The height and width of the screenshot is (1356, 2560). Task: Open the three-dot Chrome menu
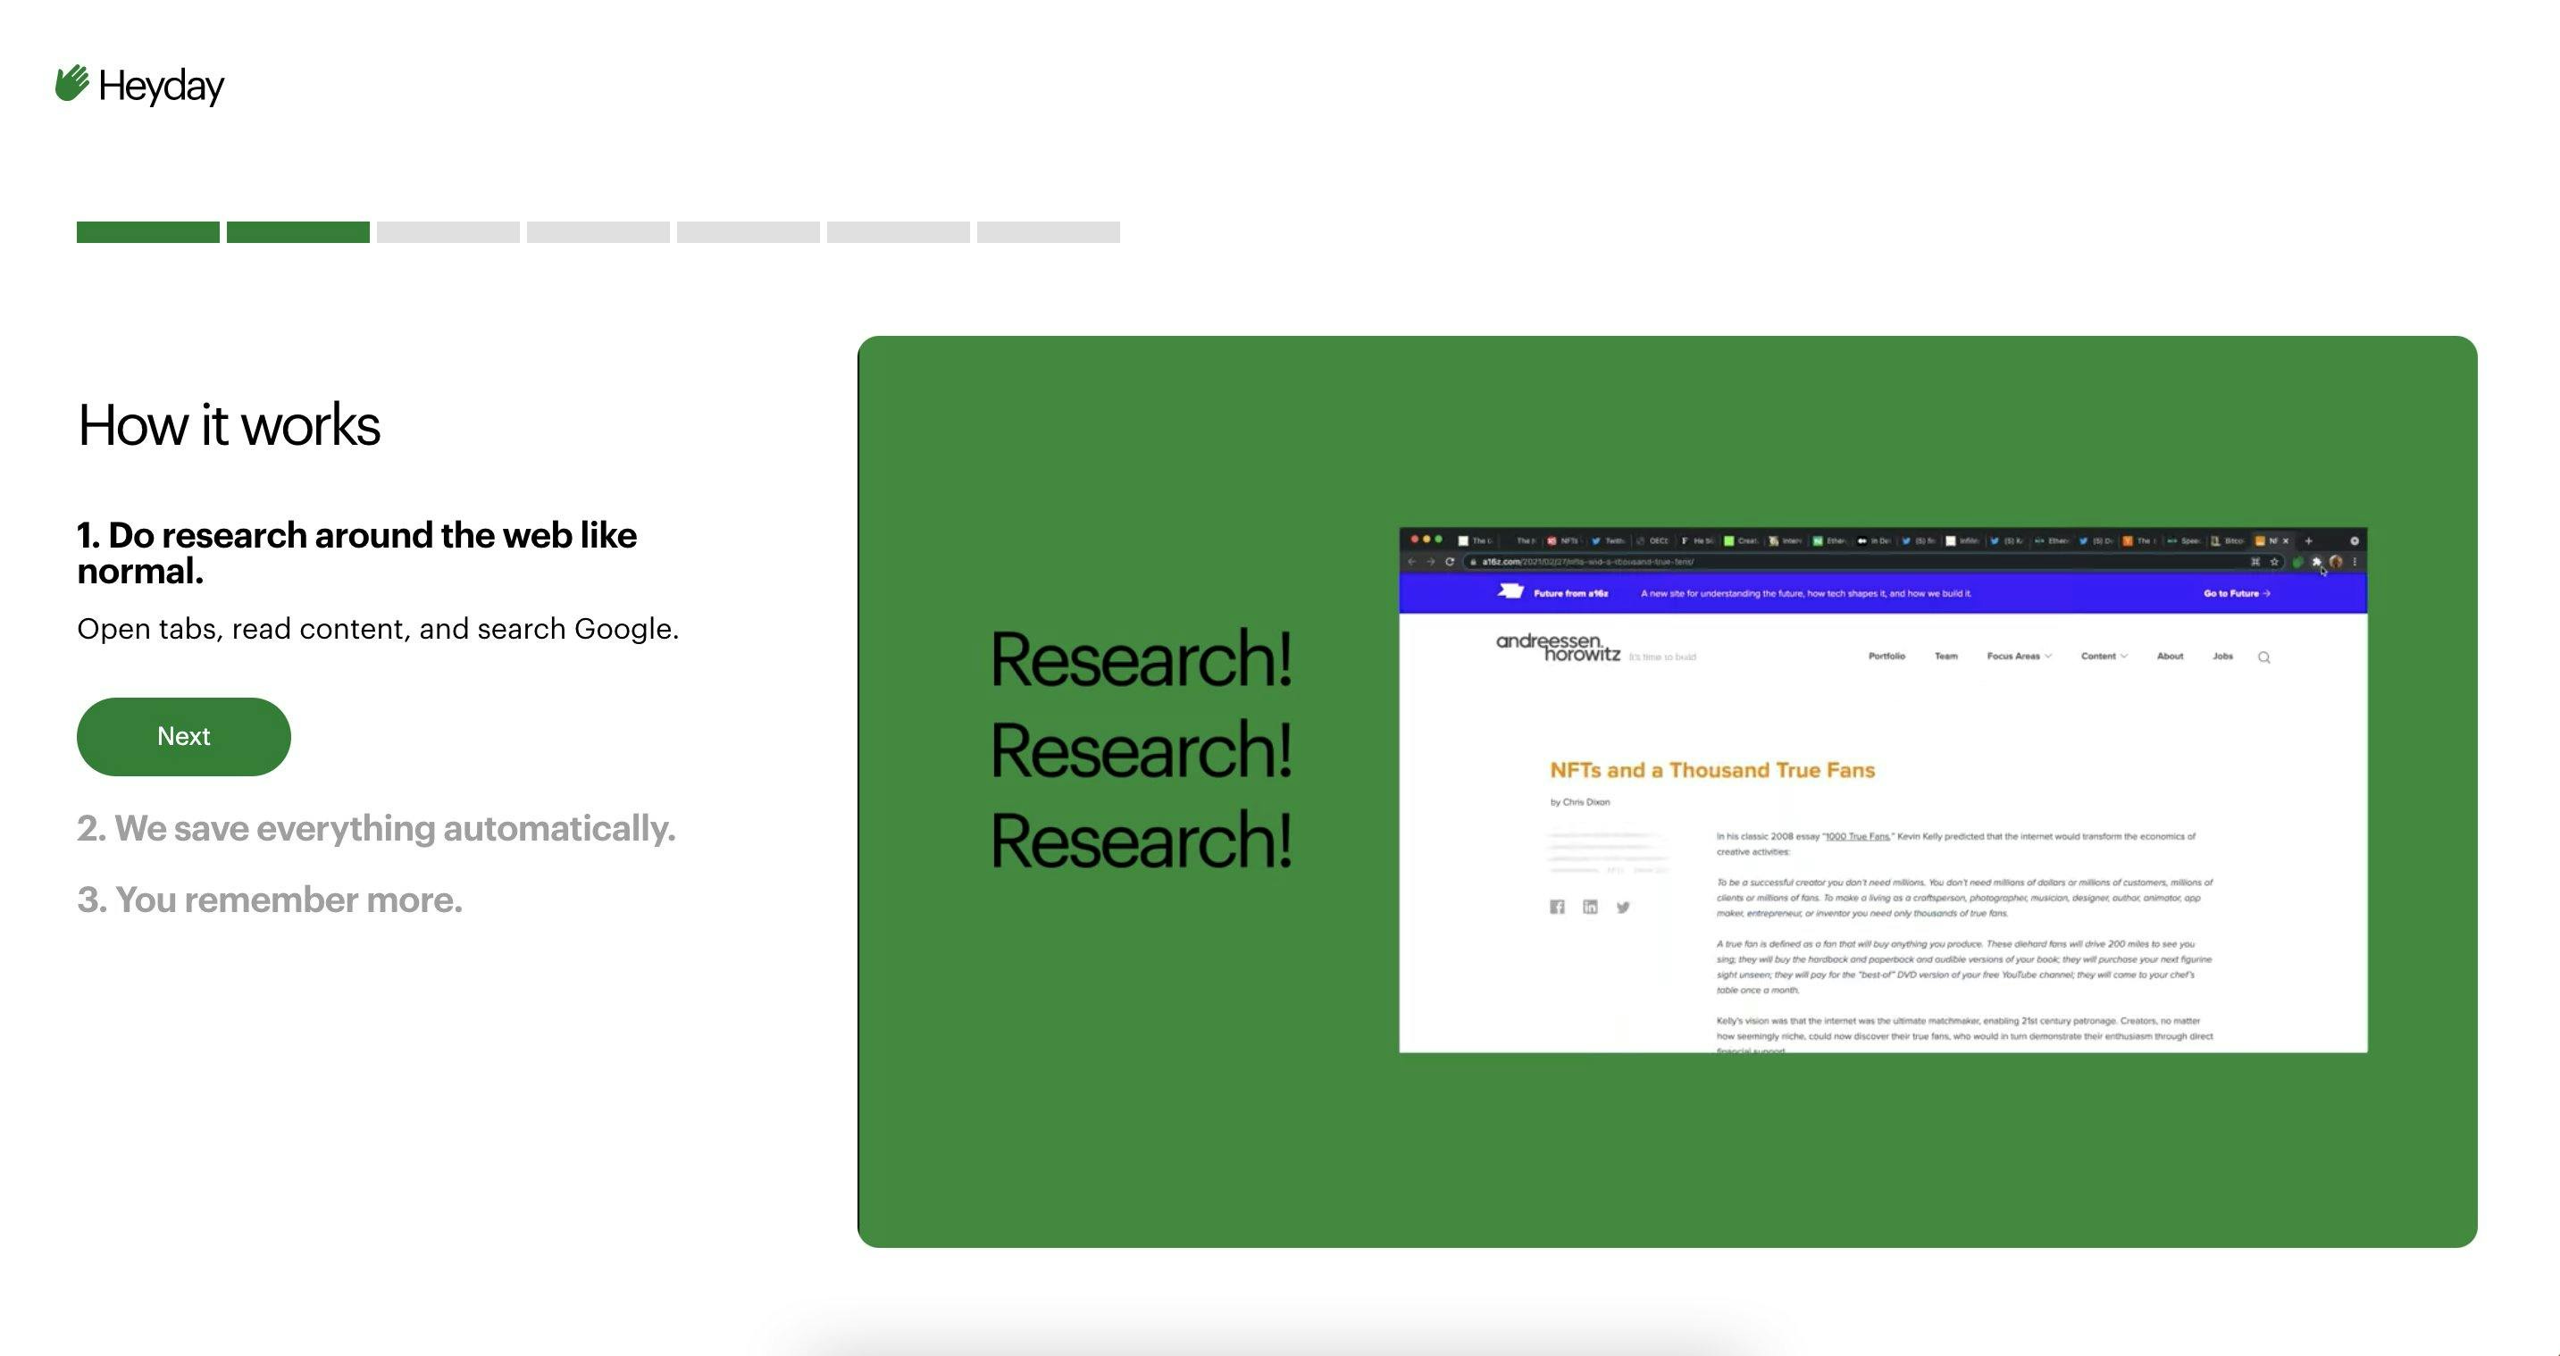tap(2355, 562)
